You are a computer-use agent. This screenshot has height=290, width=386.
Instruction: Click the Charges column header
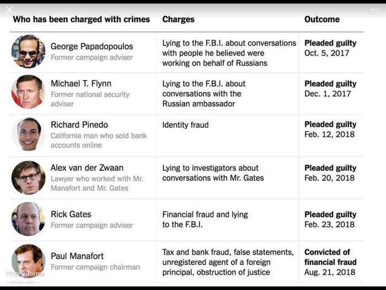pyautogui.click(x=178, y=19)
